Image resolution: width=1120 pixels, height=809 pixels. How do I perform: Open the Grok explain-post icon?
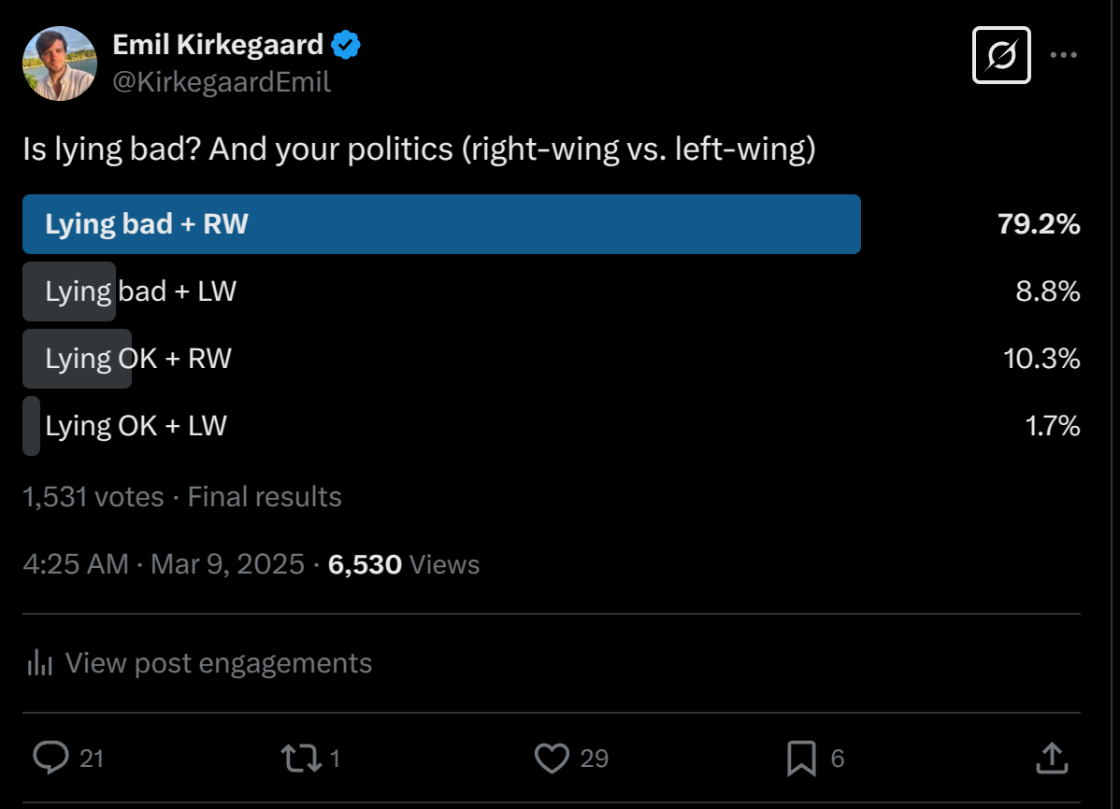pos(1000,55)
